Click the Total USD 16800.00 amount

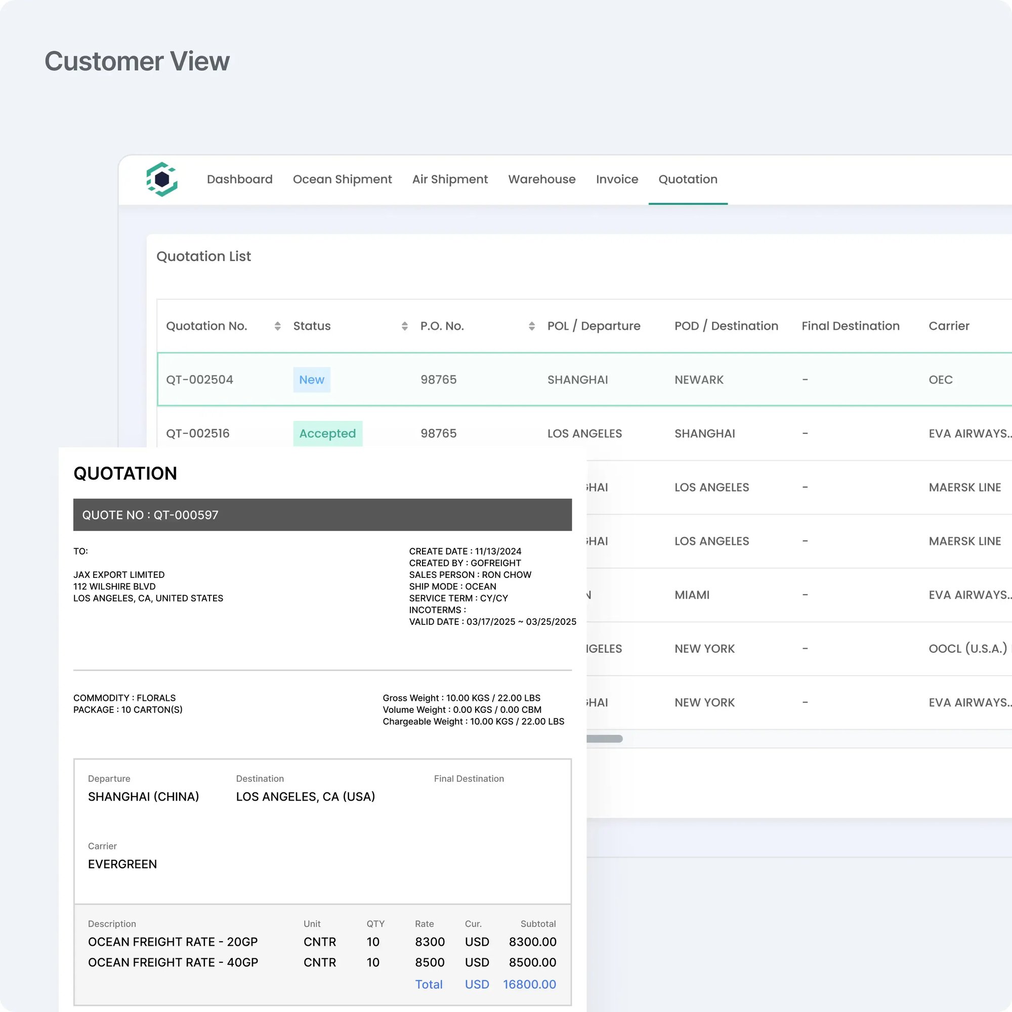[529, 984]
